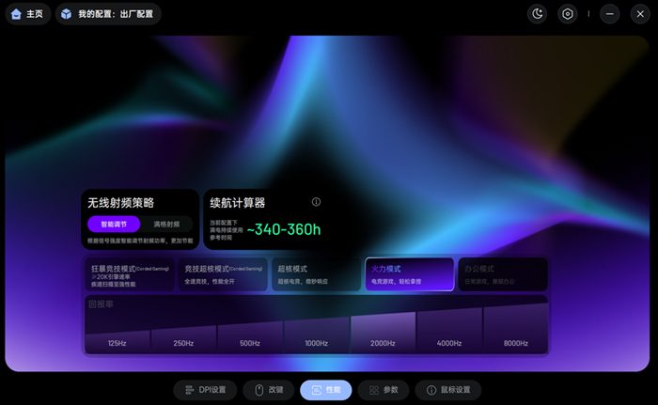The image size is (658, 405).
Task: Toggle the dark mode moon icon
Action: click(x=538, y=14)
